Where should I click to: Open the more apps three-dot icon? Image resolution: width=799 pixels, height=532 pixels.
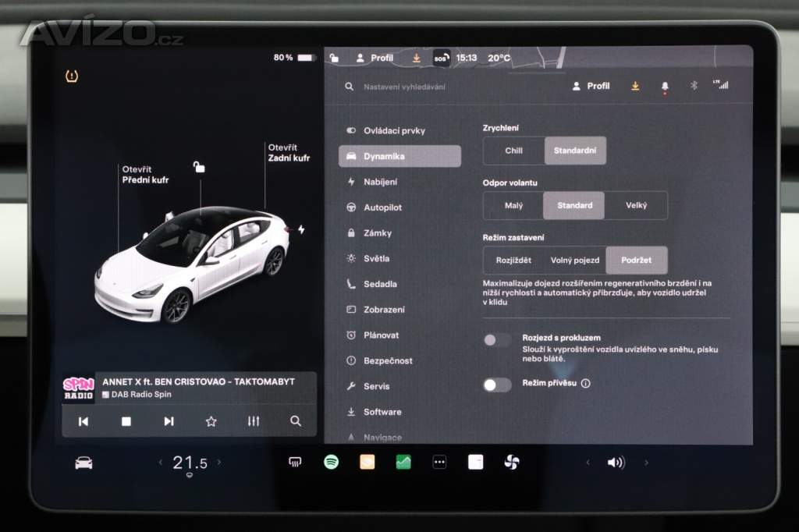439,463
